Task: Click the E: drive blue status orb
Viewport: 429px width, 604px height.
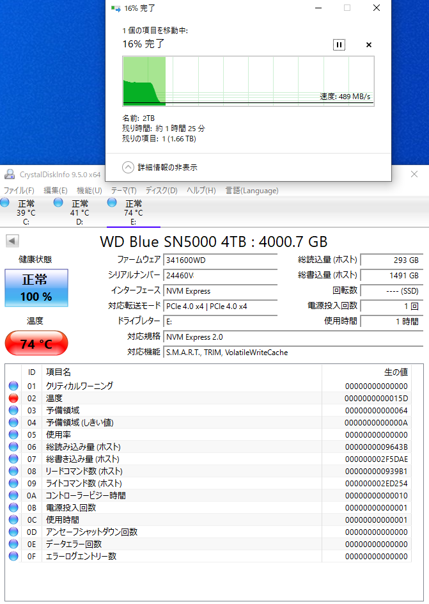Action: tap(112, 202)
